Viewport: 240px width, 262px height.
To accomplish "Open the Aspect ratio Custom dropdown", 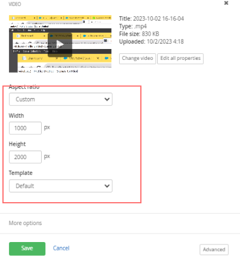I will click(60, 99).
